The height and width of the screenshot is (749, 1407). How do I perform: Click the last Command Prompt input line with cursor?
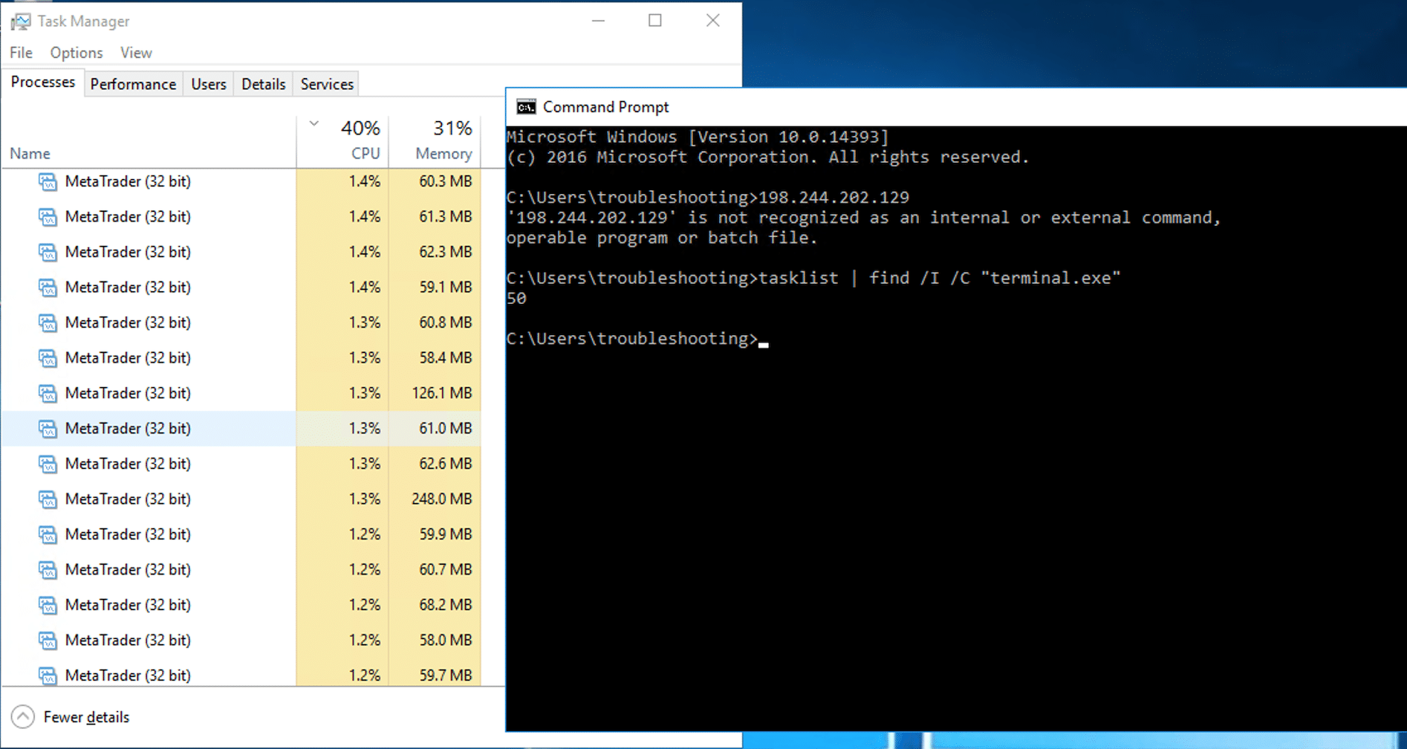[x=637, y=339]
